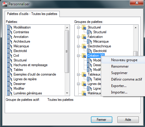Select Mécanique in the Palettes list
The image size is (145, 127).
pyautogui.click(x=21, y=46)
